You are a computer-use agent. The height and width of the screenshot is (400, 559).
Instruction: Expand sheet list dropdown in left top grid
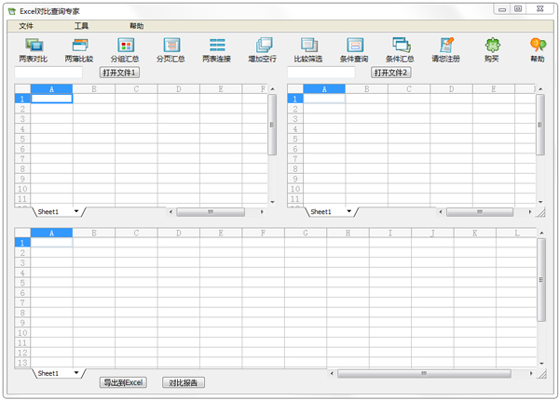coord(76,211)
